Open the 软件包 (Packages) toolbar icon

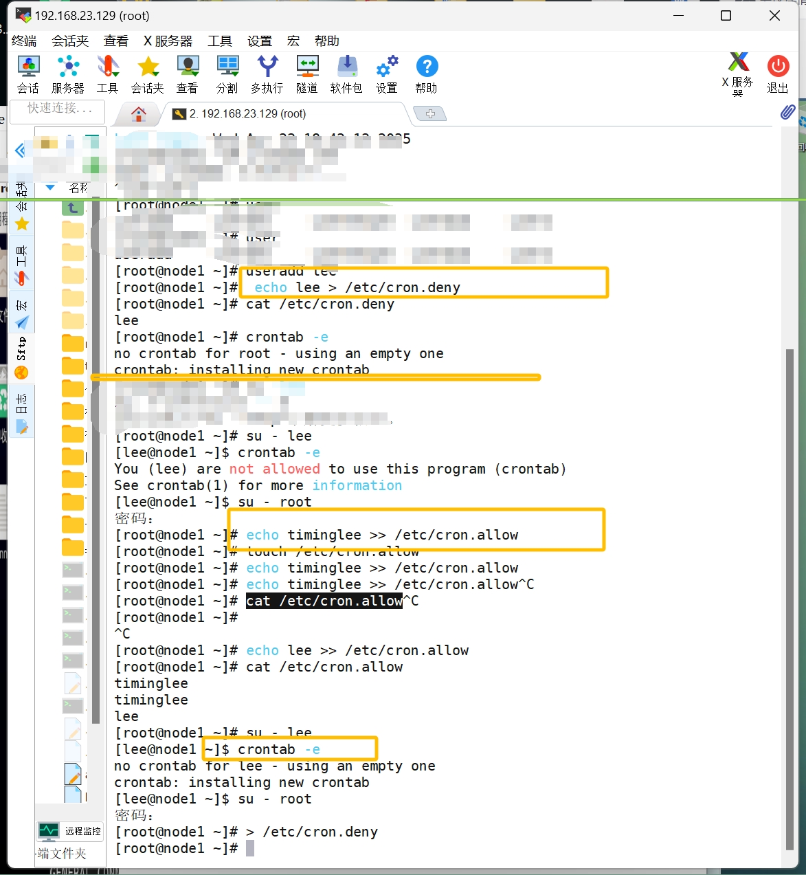point(346,74)
